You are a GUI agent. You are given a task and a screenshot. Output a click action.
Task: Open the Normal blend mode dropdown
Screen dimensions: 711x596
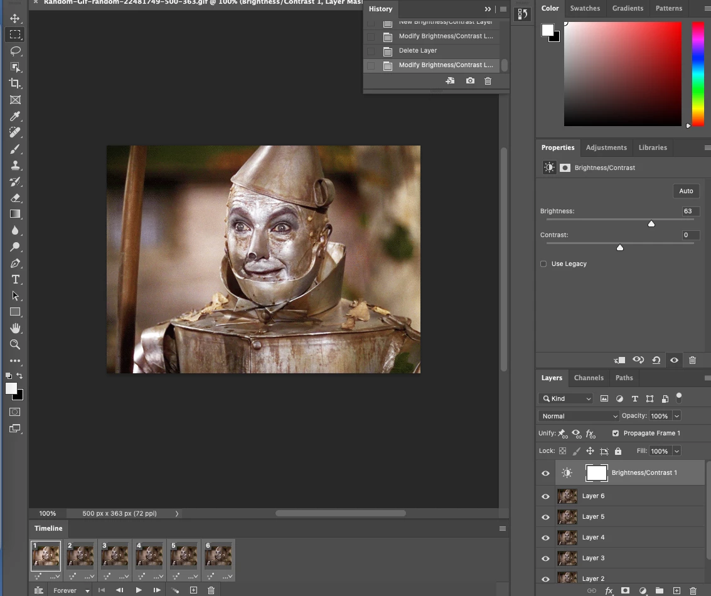click(579, 416)
